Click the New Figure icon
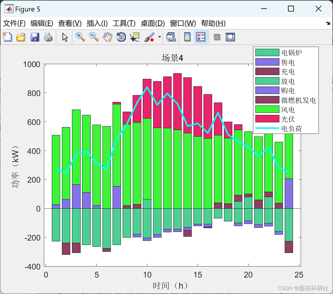 [7, 37]
